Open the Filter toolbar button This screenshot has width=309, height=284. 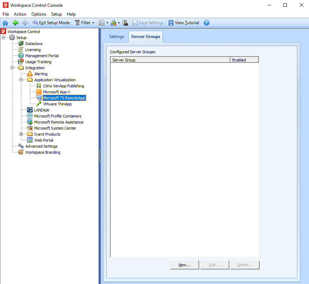83,23
